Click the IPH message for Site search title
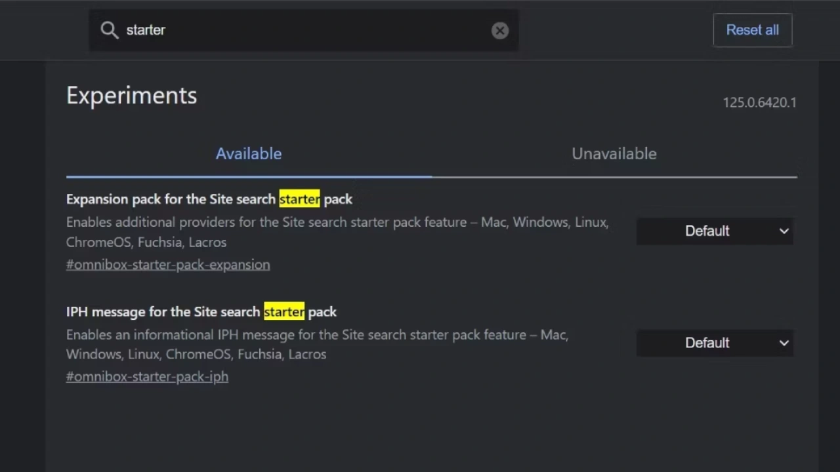This screenshot has height=472, width=840. pyautogui.click(x=164, y=312)
